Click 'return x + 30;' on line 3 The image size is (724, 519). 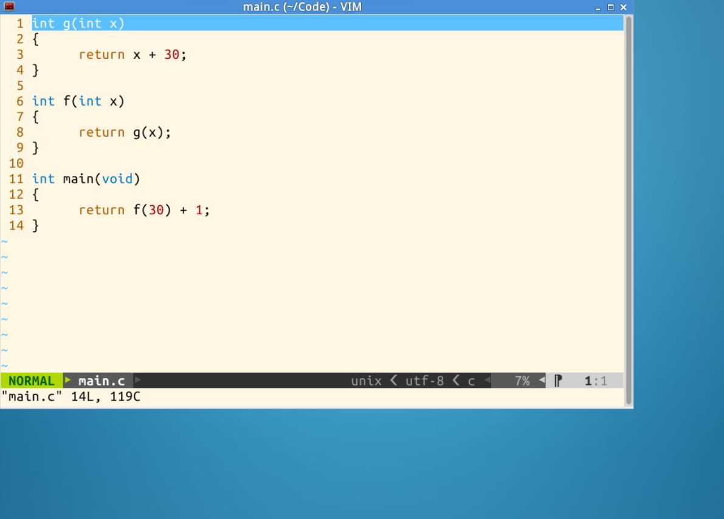point(133,55)
